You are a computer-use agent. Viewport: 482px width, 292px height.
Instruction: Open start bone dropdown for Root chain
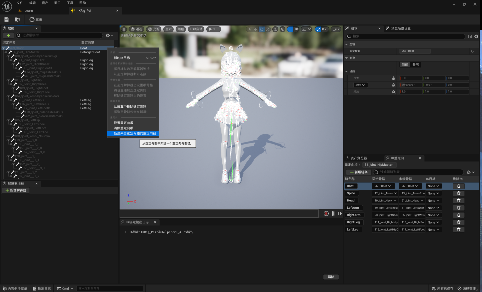click(383, 186)
